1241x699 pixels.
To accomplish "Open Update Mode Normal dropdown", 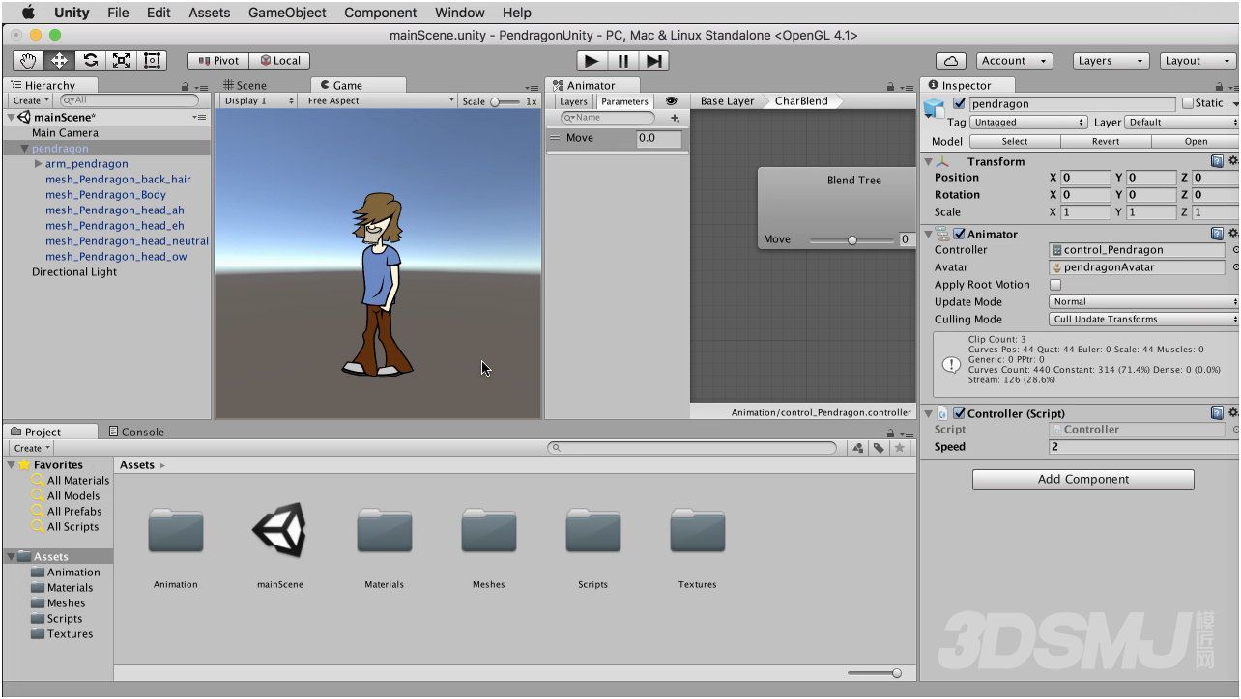I will click(1143, 302).
